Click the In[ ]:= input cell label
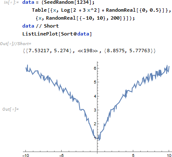The image size is (172, 157). (11, 3)
